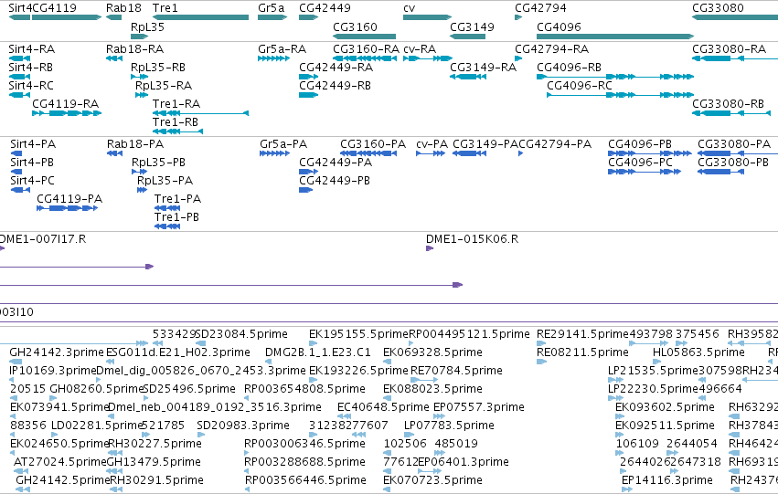Open the EK070723.5prime EST label
Screen dimensions: 778x494
(x=432, y=480)
